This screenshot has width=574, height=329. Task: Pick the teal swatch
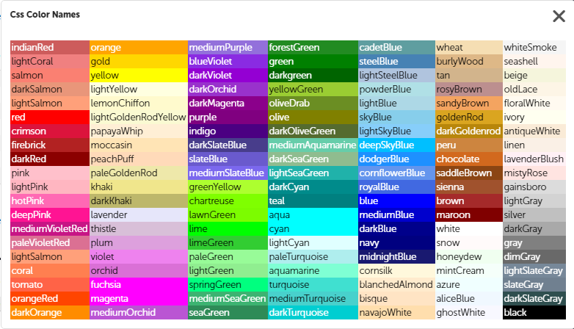click(x=313, y=200)
